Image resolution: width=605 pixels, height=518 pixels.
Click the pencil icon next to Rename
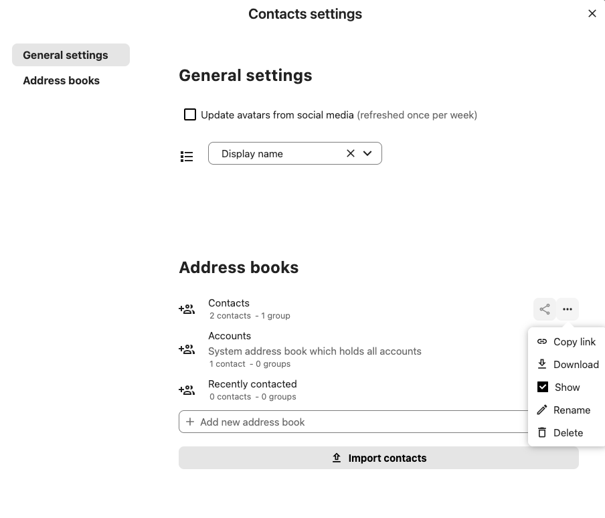pos(542,410)
